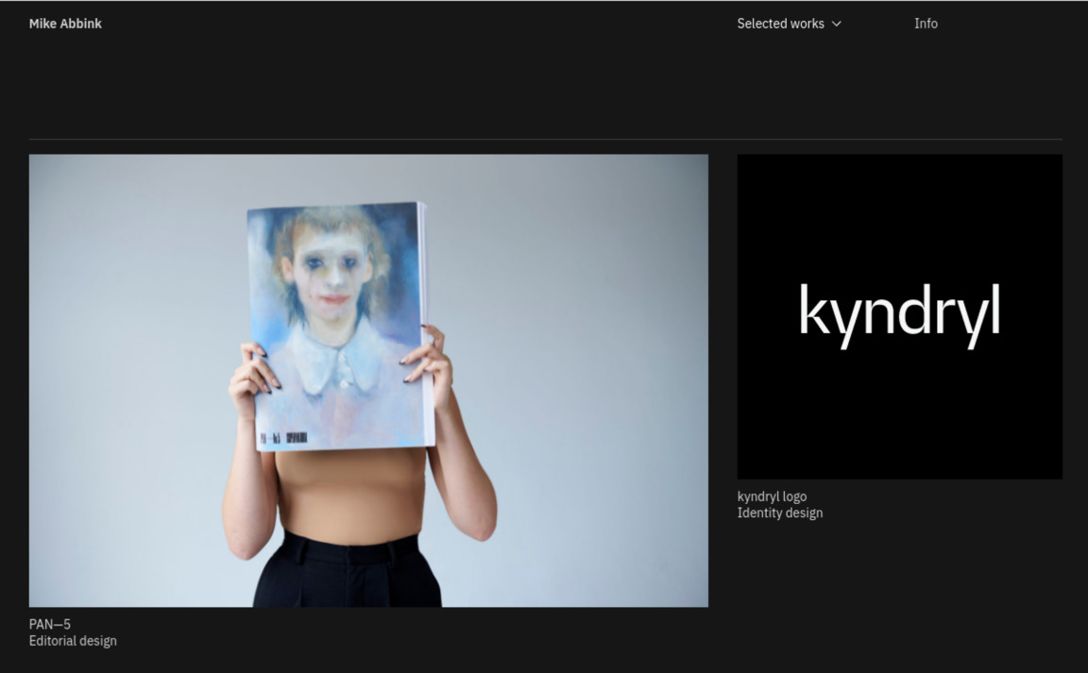Click the Mike Abbink site title

click(x=65, y=24)
